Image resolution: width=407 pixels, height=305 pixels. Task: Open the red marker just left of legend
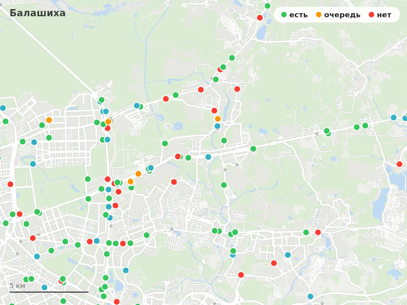coord(260,18)
